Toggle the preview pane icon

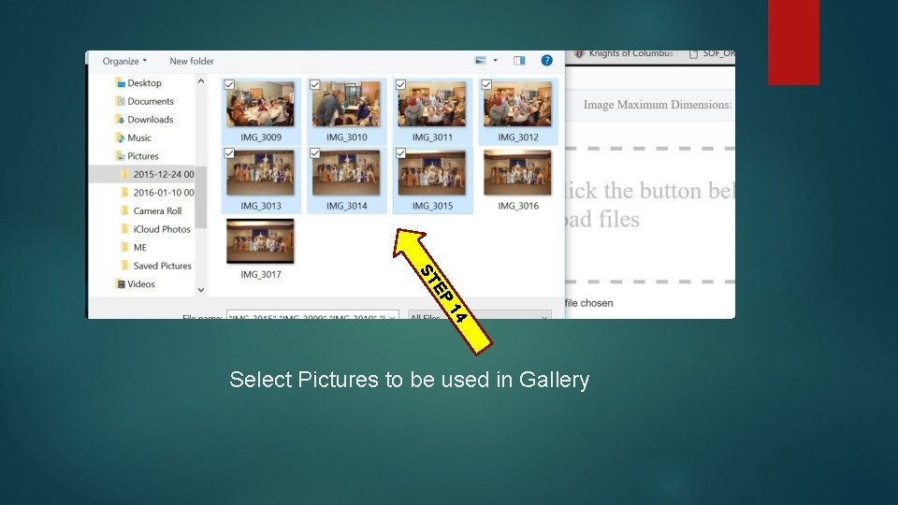point(519,61)
